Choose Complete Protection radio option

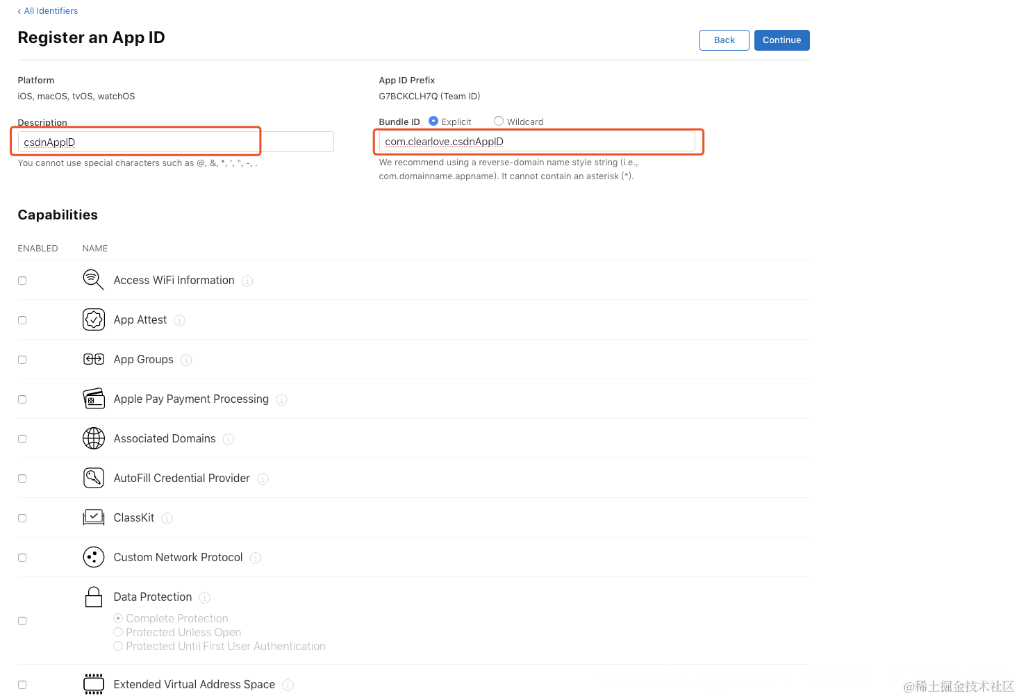(x=118, y=618)
